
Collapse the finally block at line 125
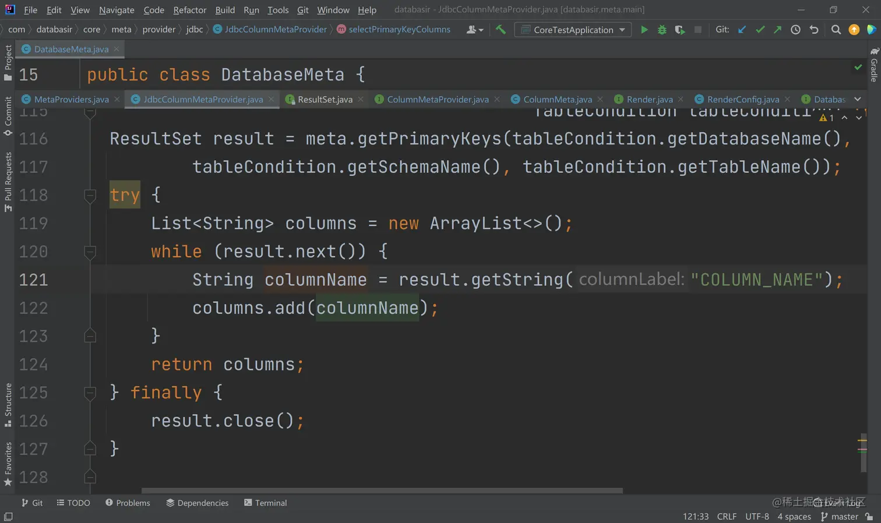[90, 393]
